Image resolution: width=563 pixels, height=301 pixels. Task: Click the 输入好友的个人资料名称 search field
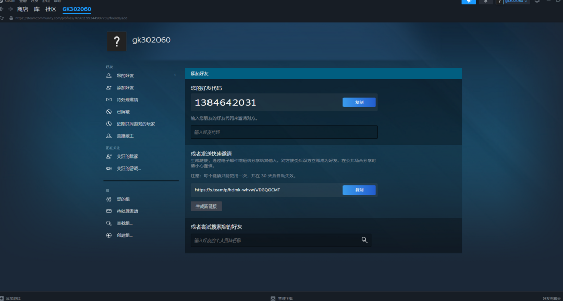281,240
